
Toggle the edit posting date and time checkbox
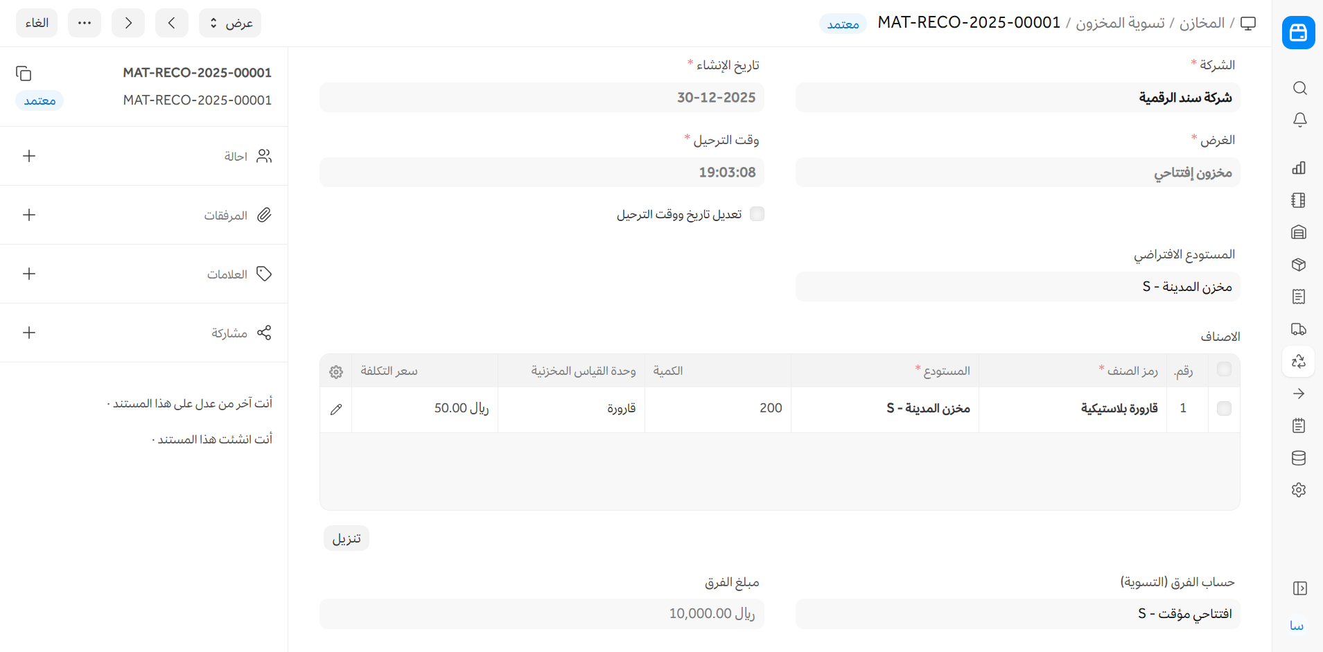point(757,214)
